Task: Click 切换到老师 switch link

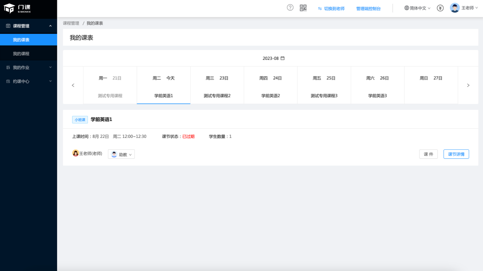Action: [334, 8]
